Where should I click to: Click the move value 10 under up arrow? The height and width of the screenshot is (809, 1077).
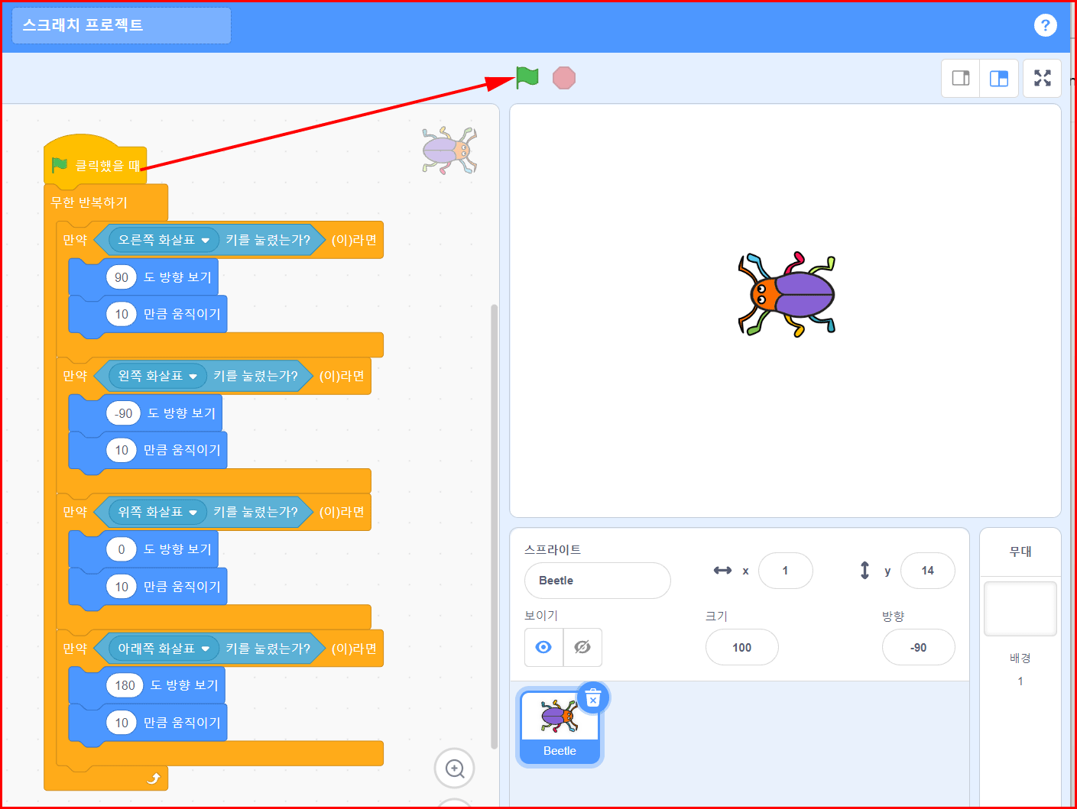point(122,587)
